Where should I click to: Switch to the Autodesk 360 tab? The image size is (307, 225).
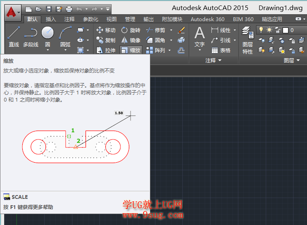(208, 19)
